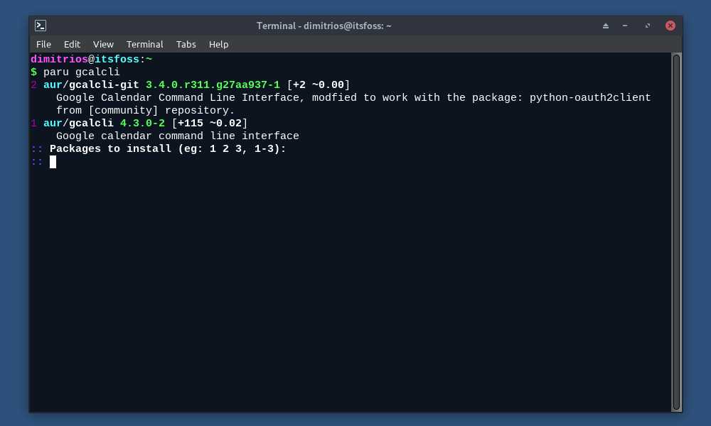The width and height of the screenshot is (711, 426).
Task: Click the restore window icon
Action: (x=647, y=26)
